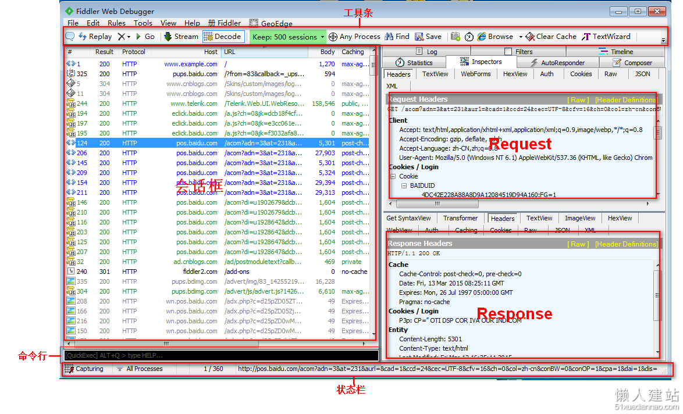Switch to the Statistics tab
683x414 pixels.
(414, 63)
